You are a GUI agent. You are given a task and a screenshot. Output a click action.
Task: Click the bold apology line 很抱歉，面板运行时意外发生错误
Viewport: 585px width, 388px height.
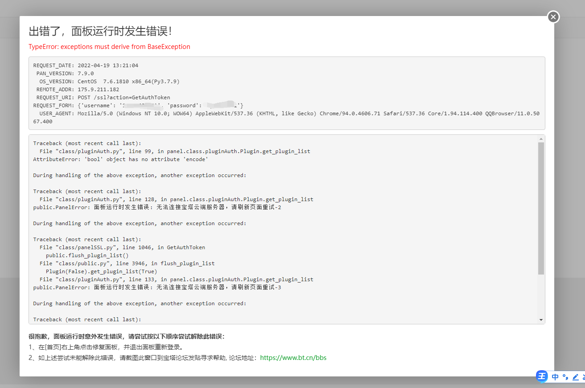(127, 336)
